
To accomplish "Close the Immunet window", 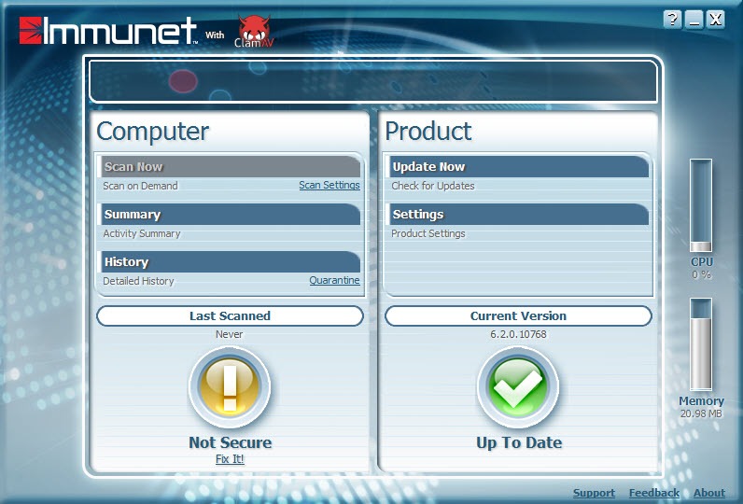I will (716, 20).
